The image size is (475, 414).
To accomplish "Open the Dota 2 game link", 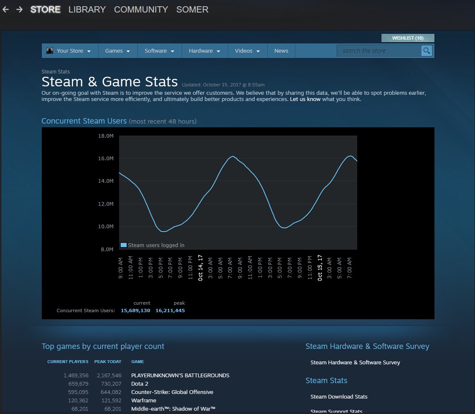I will coord(140,384).
